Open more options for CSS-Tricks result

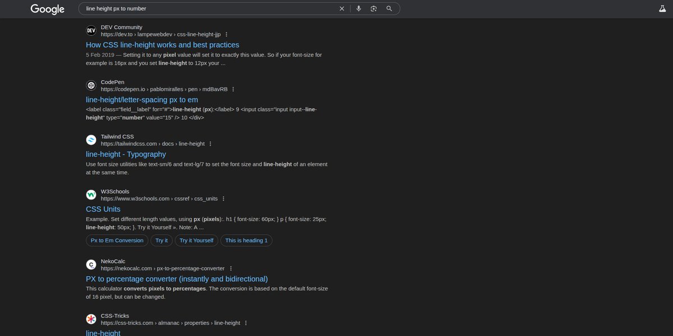tap(246, 323)
